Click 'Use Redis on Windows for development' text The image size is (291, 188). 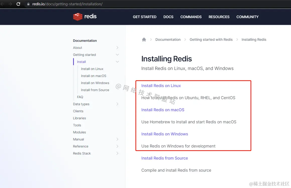point(178,146)
